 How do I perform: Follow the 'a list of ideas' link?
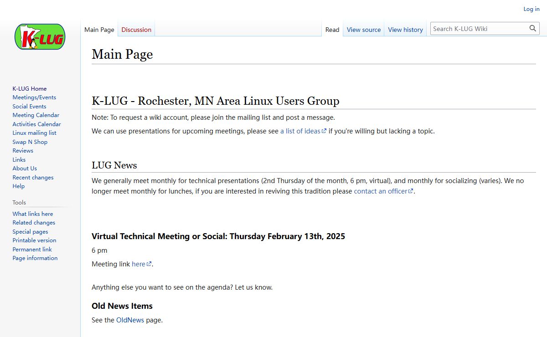coord(303,131)
